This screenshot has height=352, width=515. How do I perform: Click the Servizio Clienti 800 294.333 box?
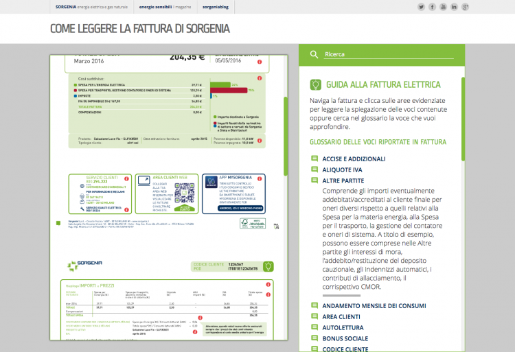click(x=100, y=193)
